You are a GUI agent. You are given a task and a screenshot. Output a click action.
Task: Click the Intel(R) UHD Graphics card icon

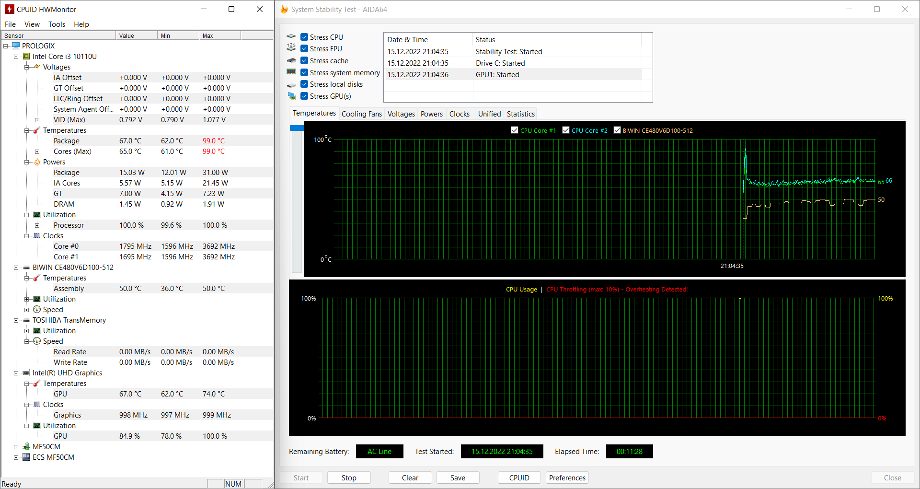(27, 373)
